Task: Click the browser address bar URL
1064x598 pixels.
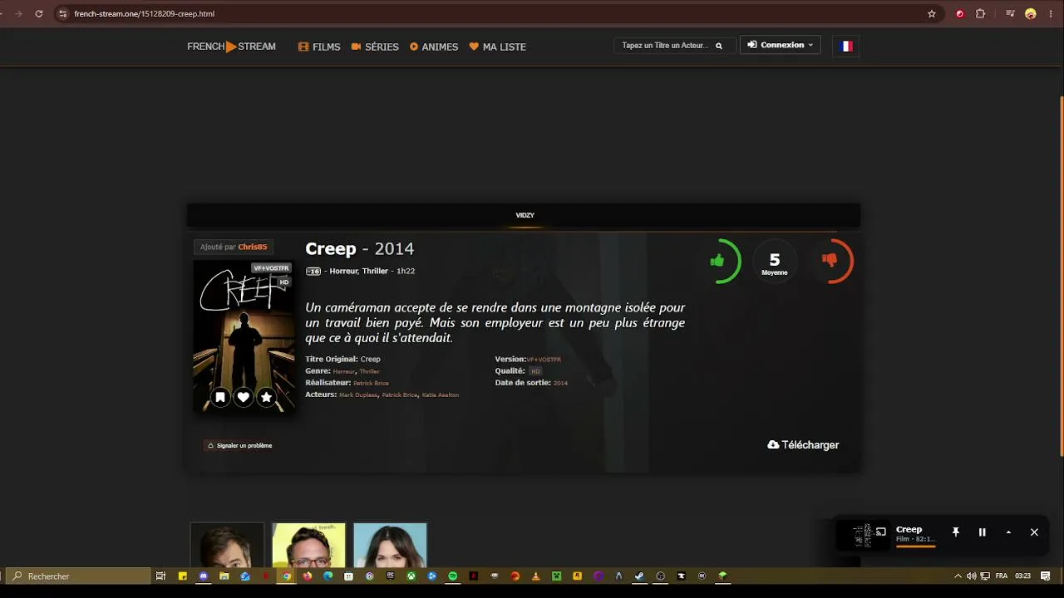Action: pos(145,14)
